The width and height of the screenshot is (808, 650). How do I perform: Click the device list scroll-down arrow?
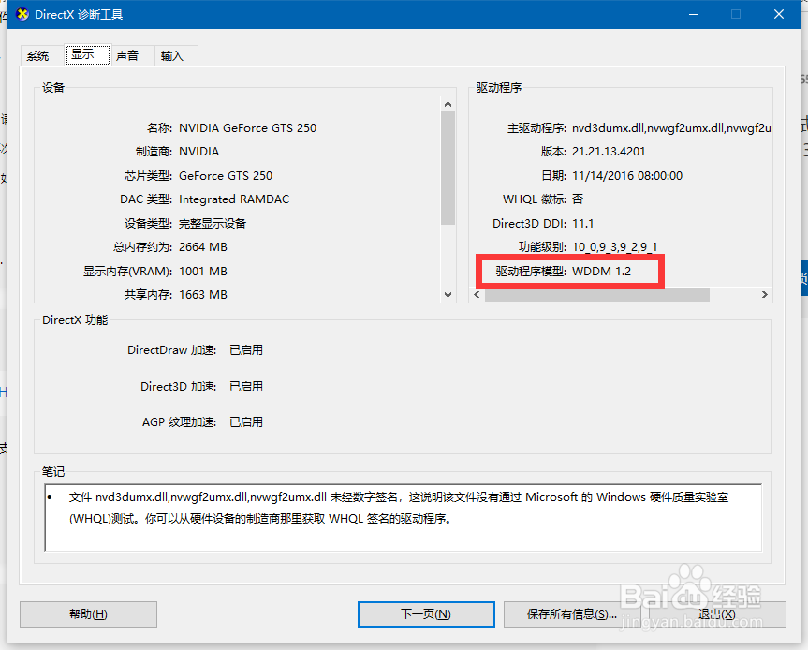pos(448,295)
